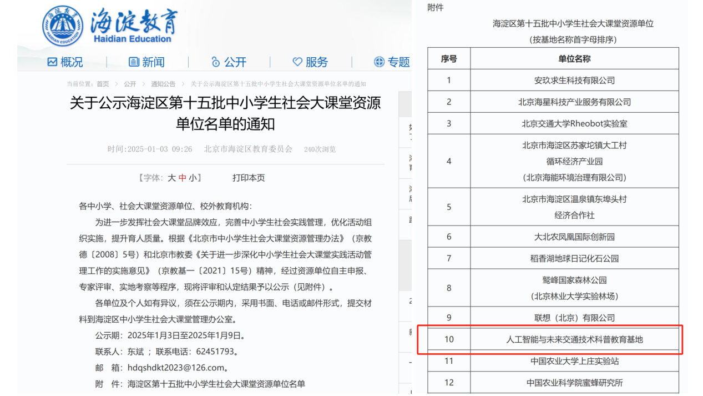The height and width of the screenshot is (396, 703).
Task: Click 首页 breadcrumb link
Action: [103, 84]
